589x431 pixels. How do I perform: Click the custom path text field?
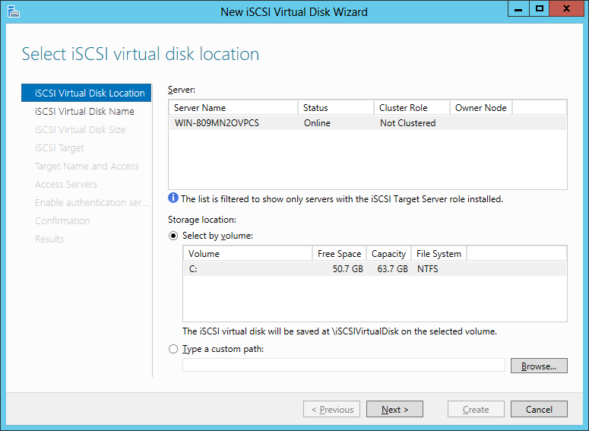tap(344, 366)
